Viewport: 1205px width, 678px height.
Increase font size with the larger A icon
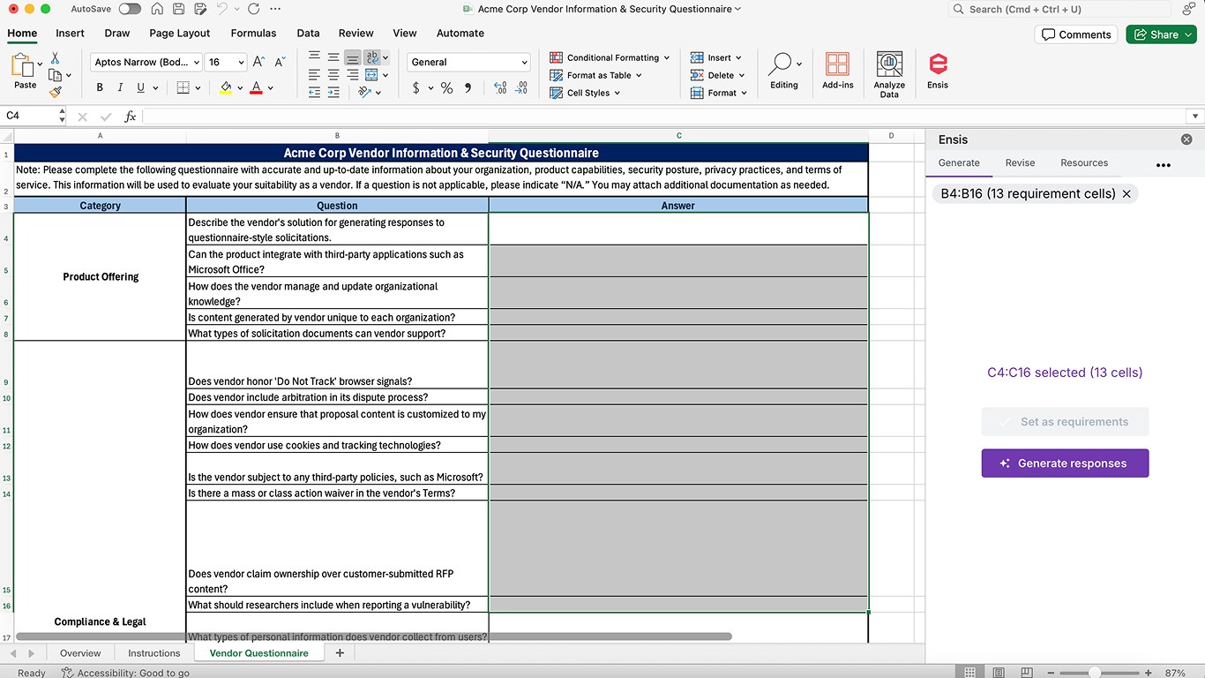click(258, 62)
